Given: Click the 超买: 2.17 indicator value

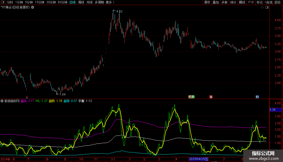Looking at the screenshot, I should coord(28,101).
